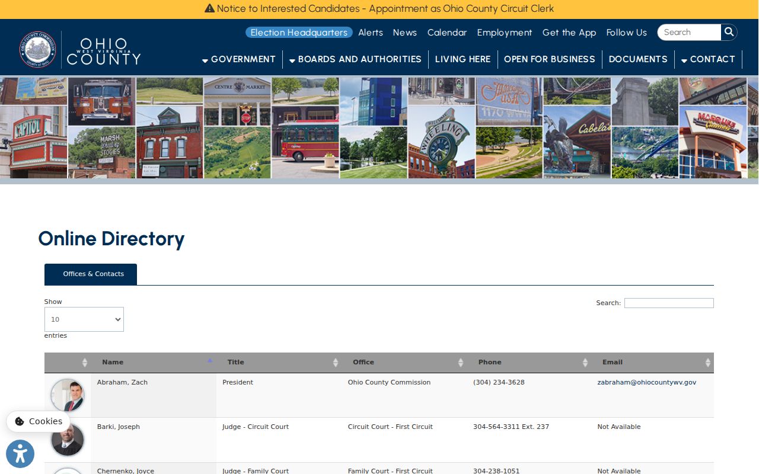Click the Wheeling clock banner photo
Viewport: 759px width, 474px height.
442,142
